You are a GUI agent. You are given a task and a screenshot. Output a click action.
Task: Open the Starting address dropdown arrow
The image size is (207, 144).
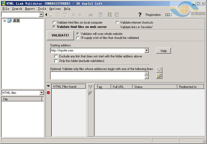pos(146,50)
